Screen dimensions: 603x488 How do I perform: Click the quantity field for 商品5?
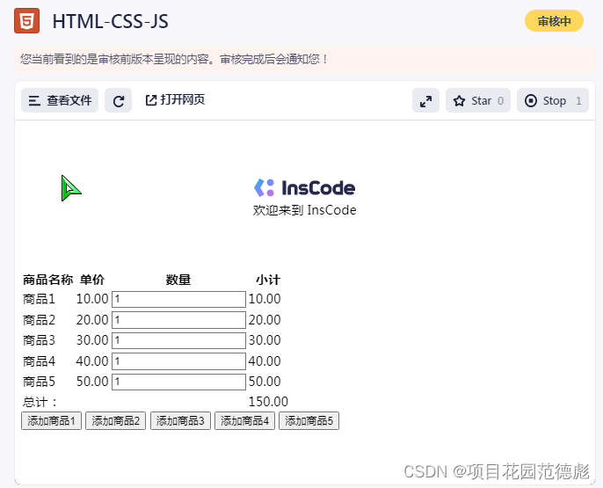tap(178, 382)
